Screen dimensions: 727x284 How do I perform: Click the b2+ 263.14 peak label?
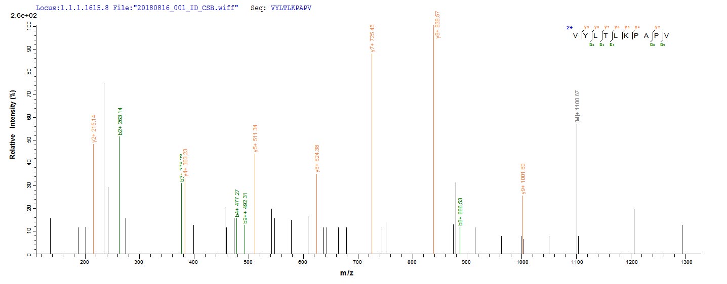(x=120, y=121)
